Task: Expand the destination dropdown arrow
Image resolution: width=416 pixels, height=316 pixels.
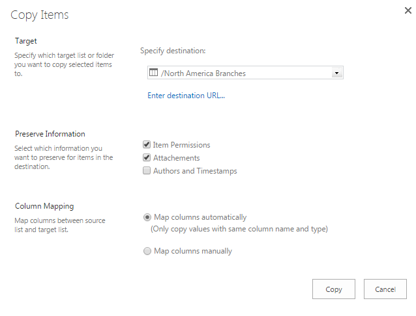Action: [336, 73]
